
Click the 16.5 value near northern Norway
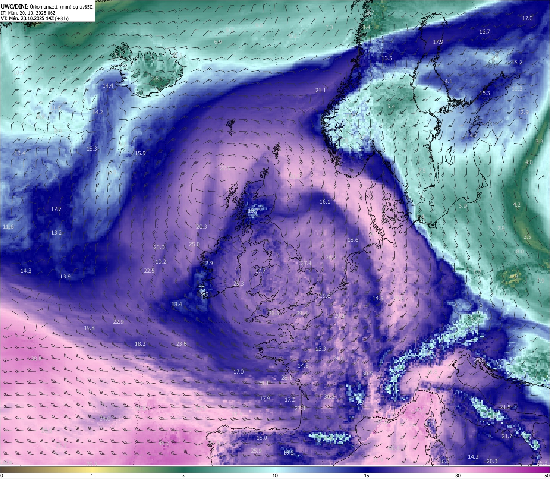(387, 58)
